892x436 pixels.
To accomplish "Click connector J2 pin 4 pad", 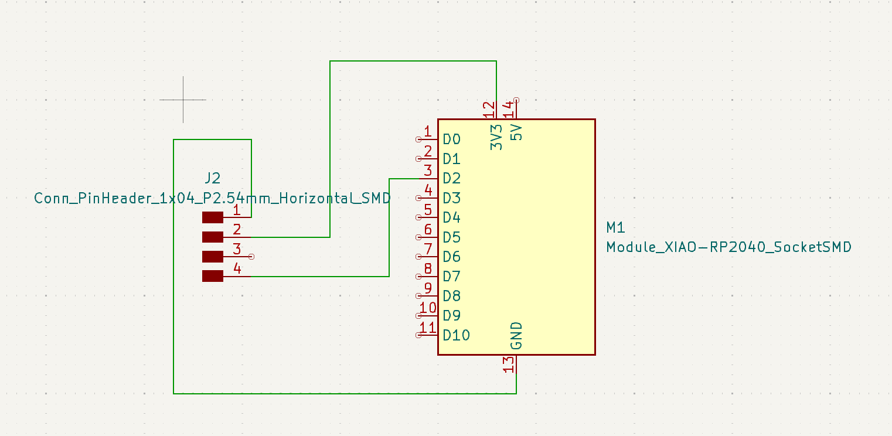I will [213, 276].
